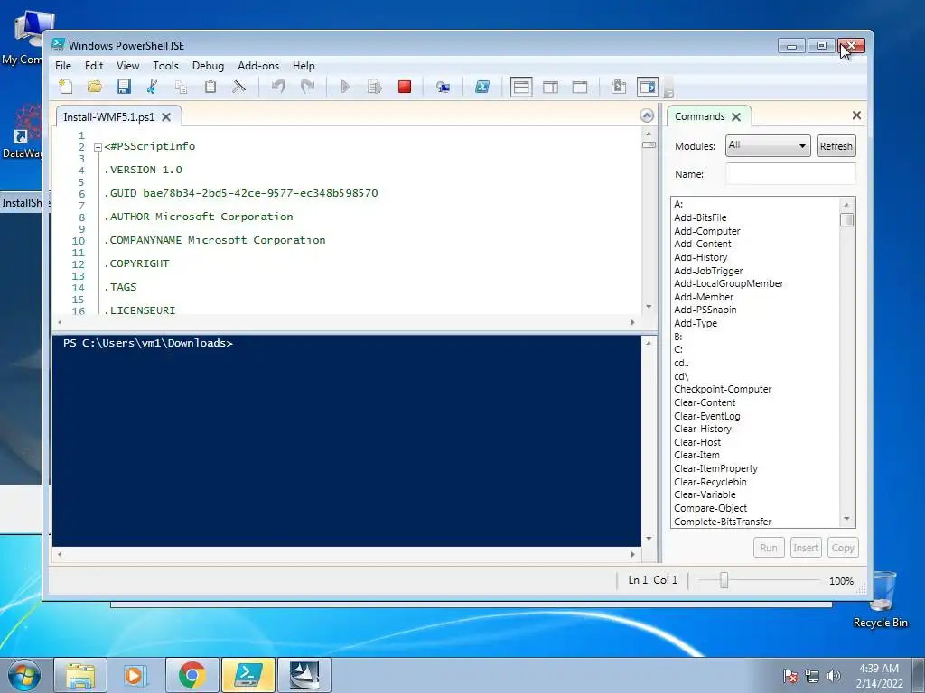Run selection toolbar icon
Viewport: 925px width, 693px height.
pos(375,88)
